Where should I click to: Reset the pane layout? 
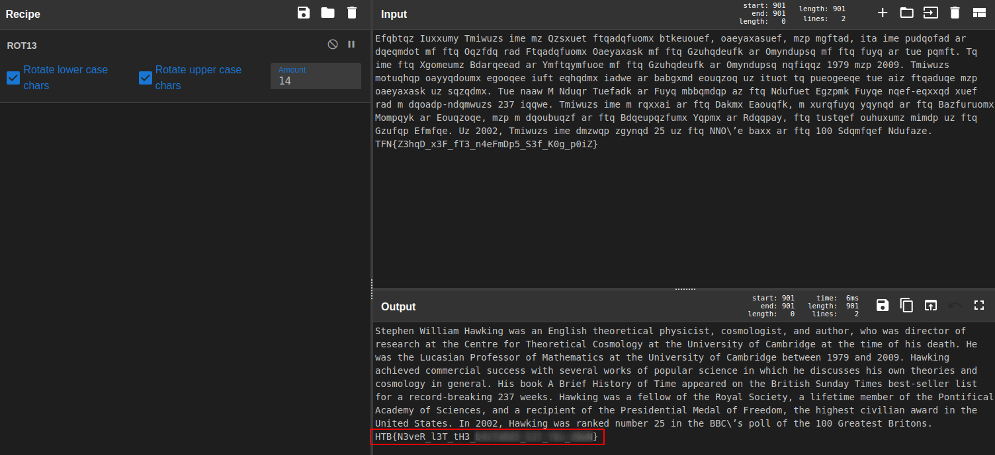point(979,13)
